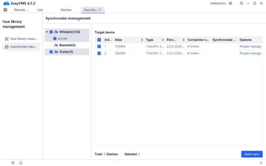Click the Batch sync button

point(251,154)
